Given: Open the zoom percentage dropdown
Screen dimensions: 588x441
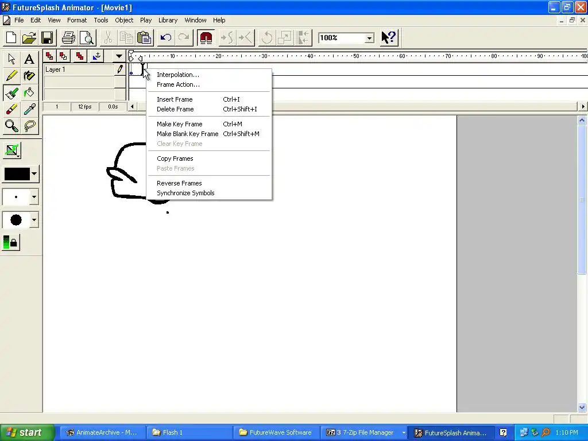Looking at the screenshot, I should pyautogui.click(x=369, y=38).
